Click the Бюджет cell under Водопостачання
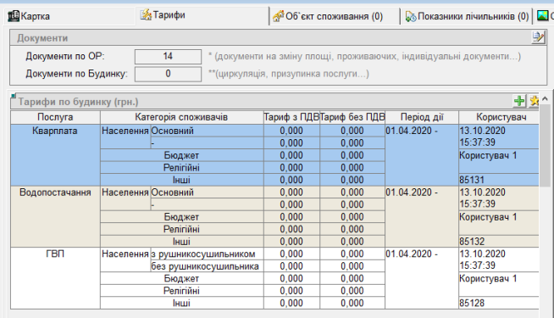 [181, 217]
